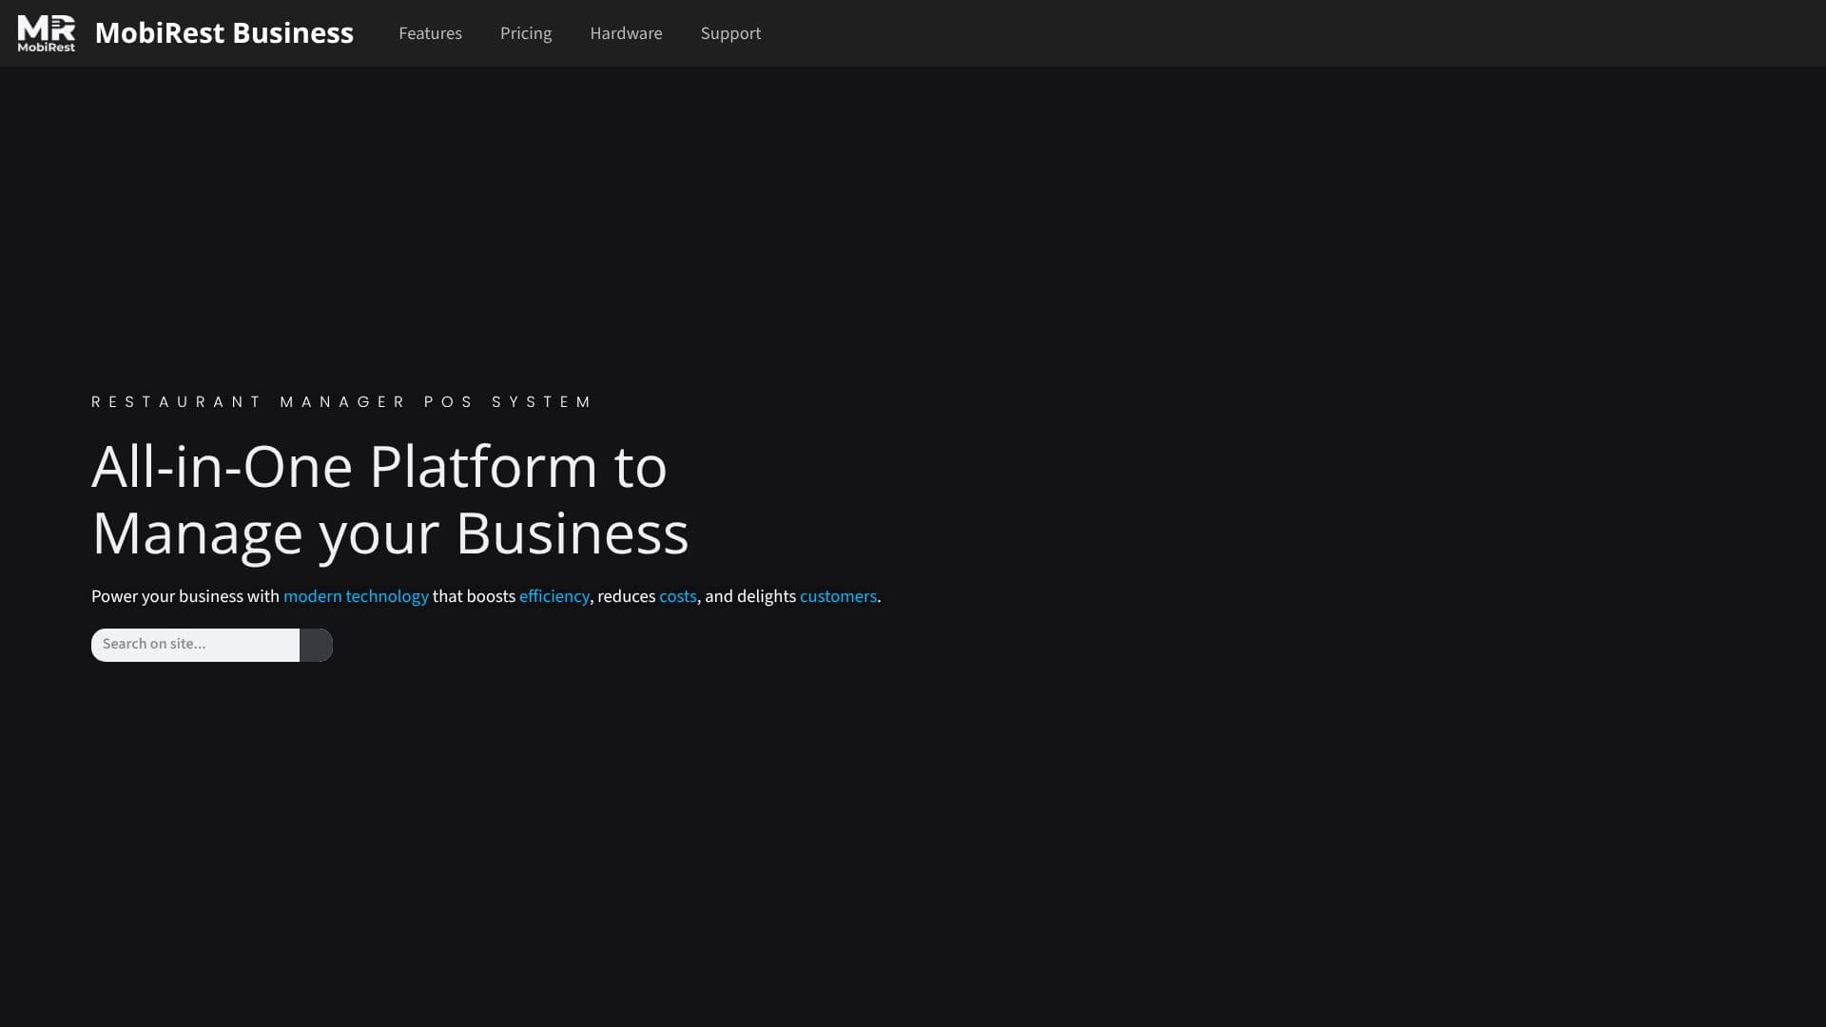The image size is (1826, 1027).
Task: Open the 'customers' hyperlink
Action: pyautogui.click(x=838, y=596)
